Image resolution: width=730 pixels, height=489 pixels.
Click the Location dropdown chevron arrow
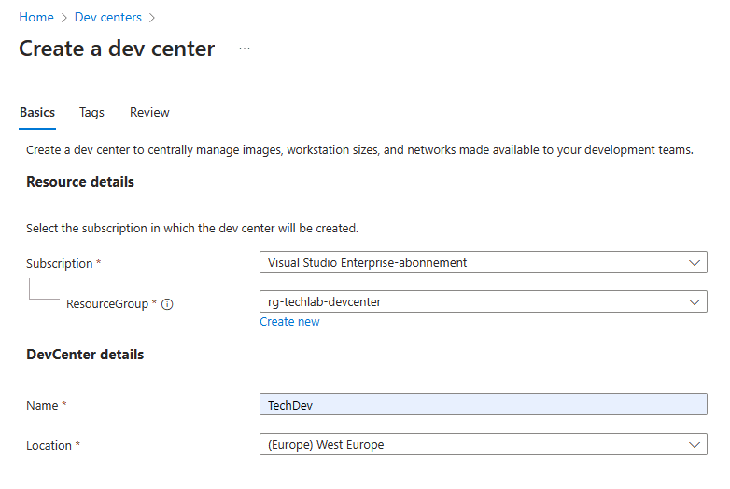(695, 445)
